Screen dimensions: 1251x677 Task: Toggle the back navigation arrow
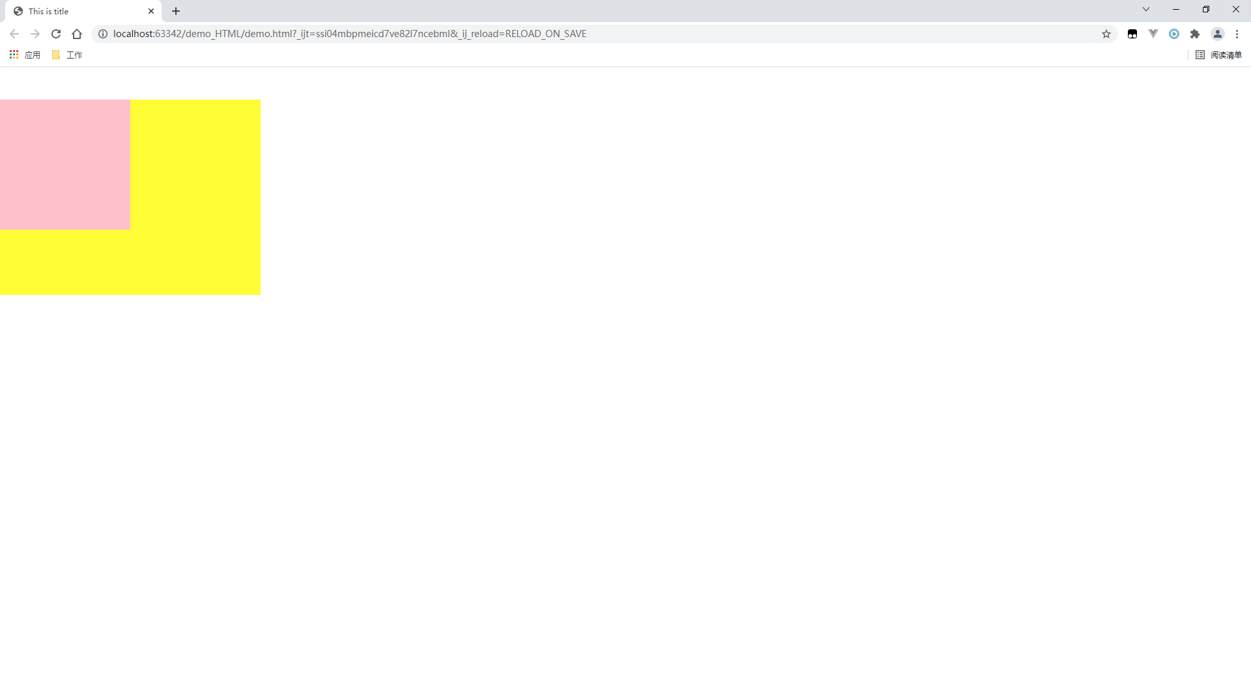point(14,33)
